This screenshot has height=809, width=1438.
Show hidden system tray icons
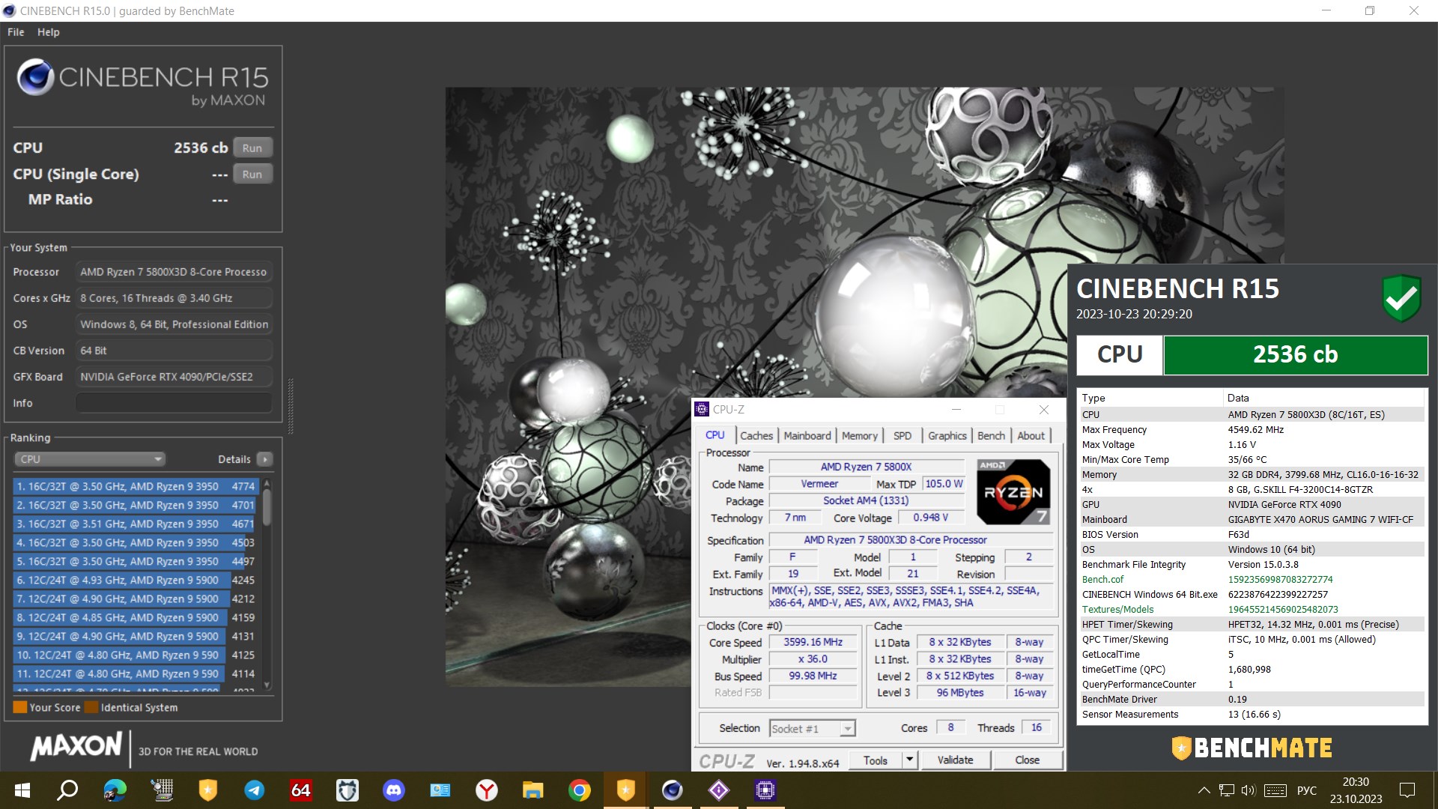[1204, 790]
